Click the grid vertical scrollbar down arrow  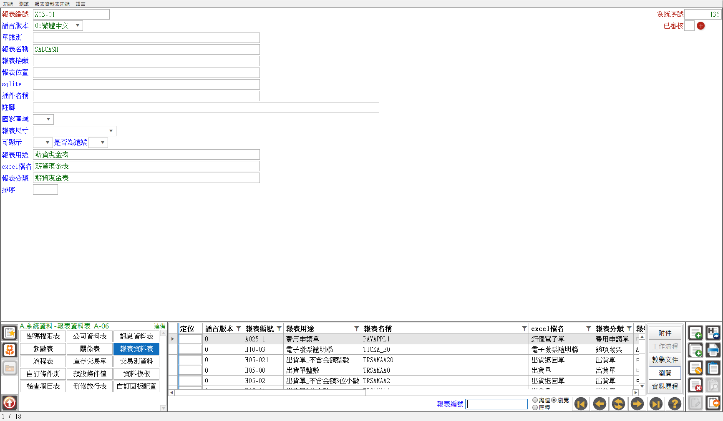point(642,386)
